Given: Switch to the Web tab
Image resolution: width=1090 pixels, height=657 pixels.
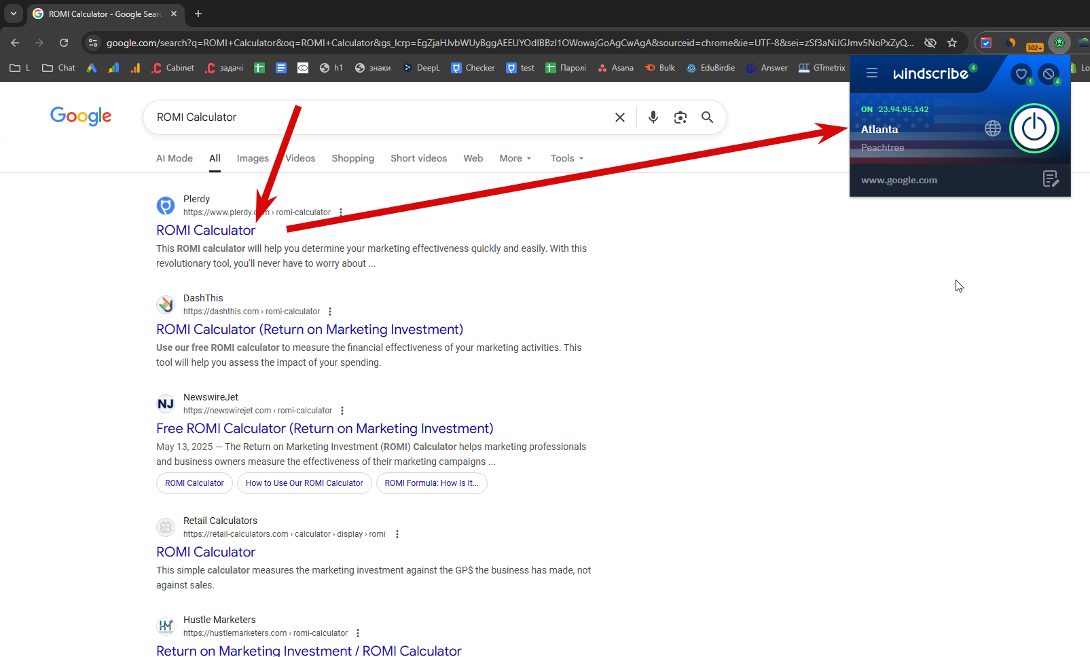Looking at the screenshot, I should 473,158.
